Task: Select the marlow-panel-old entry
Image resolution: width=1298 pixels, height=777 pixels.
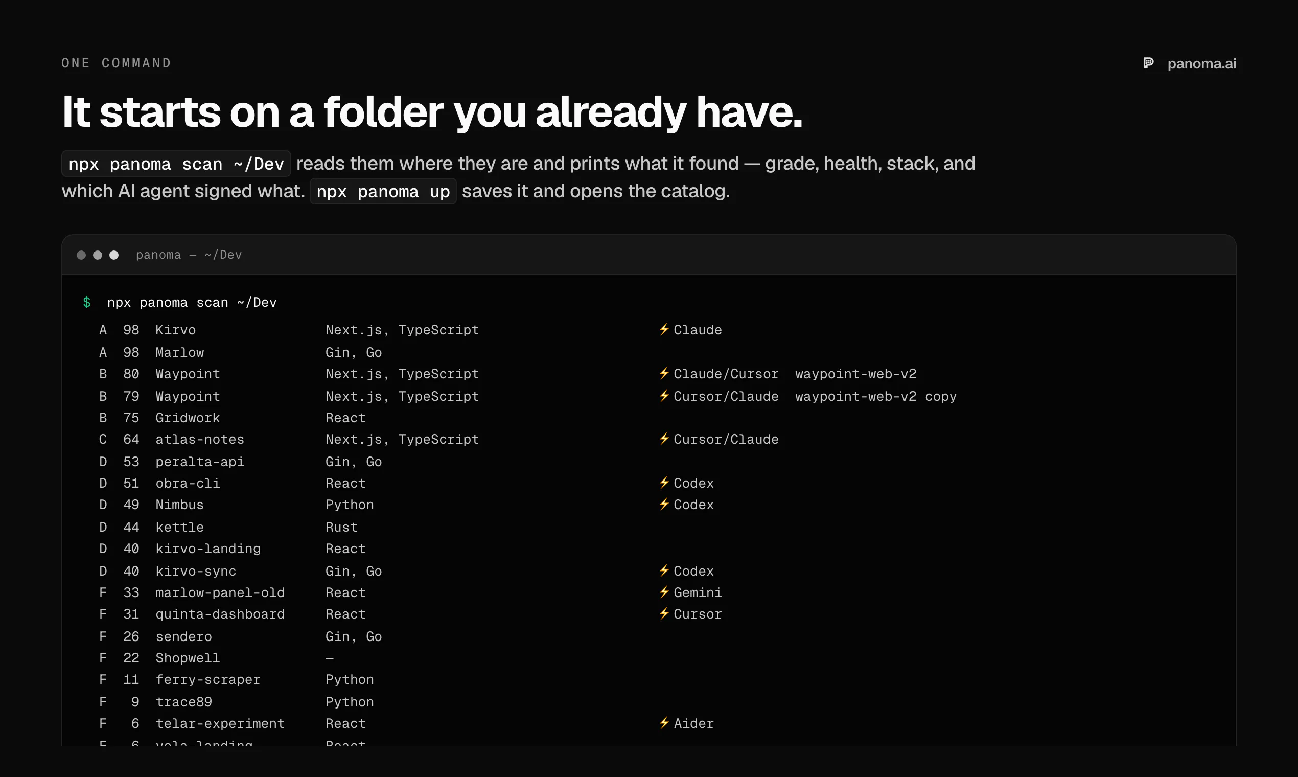Action: [x=220, y=592]
